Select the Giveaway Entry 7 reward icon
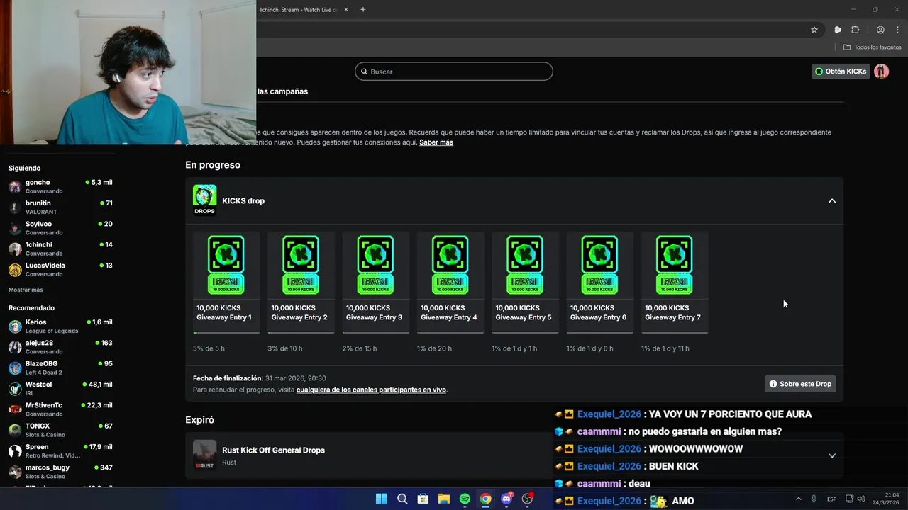This screenshot has width=908, height=510. [674, 265]
